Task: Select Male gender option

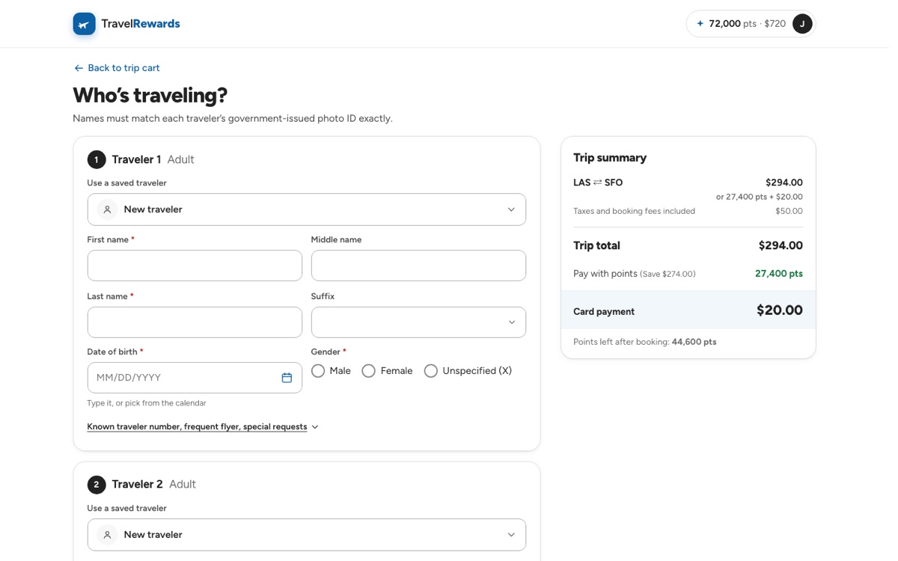Action: (318, 371)
